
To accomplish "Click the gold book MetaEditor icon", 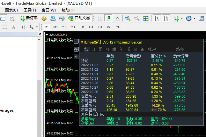I will tap(44, 18).
